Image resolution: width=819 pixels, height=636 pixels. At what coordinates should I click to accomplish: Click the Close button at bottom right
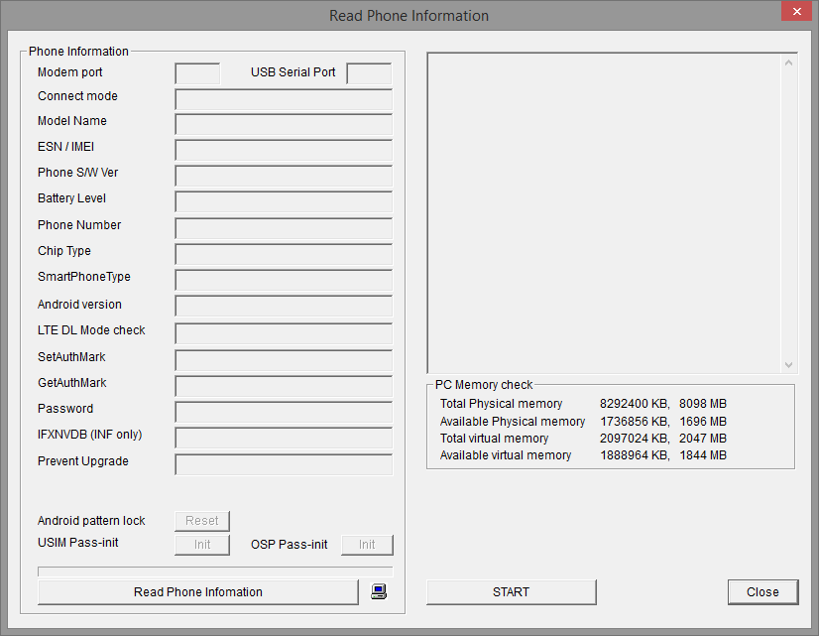click(761, 592)
